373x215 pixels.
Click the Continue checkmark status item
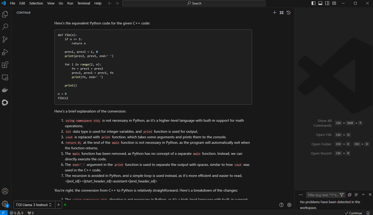click(353, 213)
